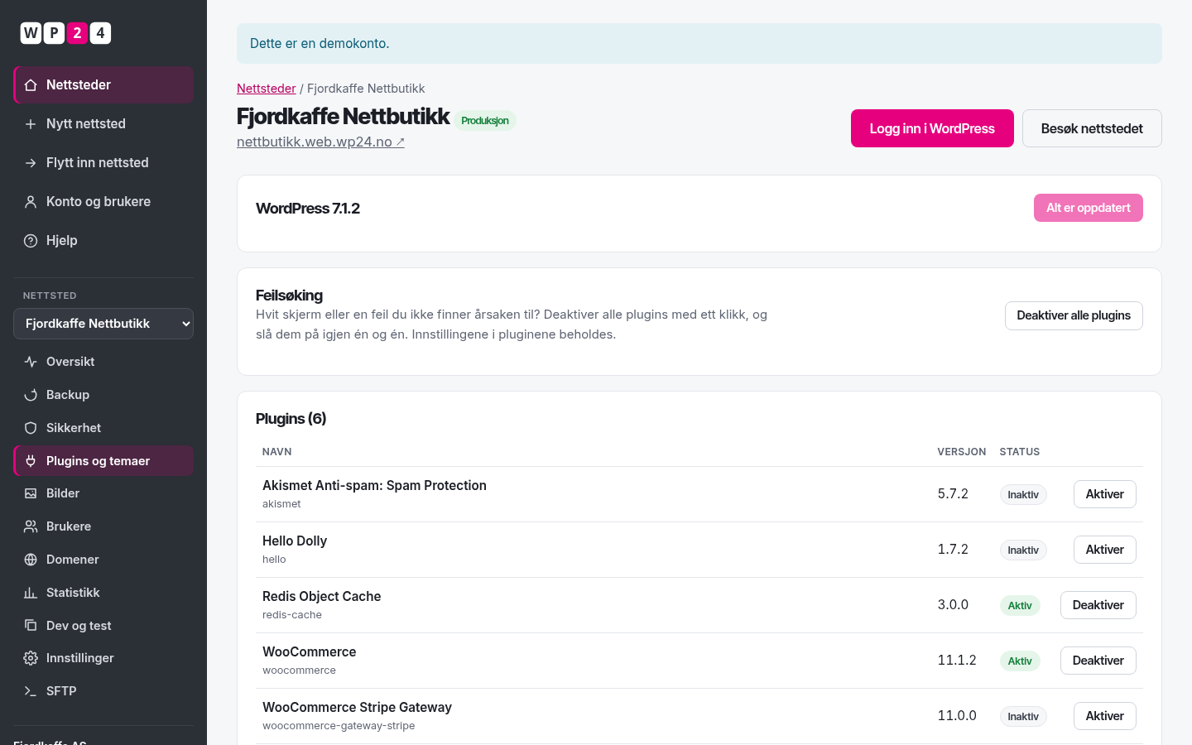Activate the Akismet Anti-spam plugin

[x=1105, y=494]
